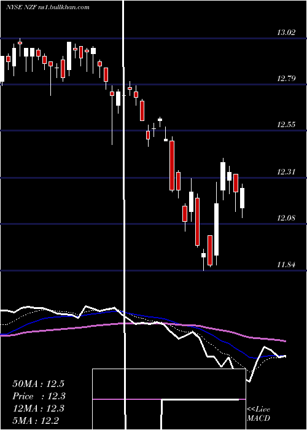
Task: Click the 13.02 price level label
Action: tap(286, 33)
